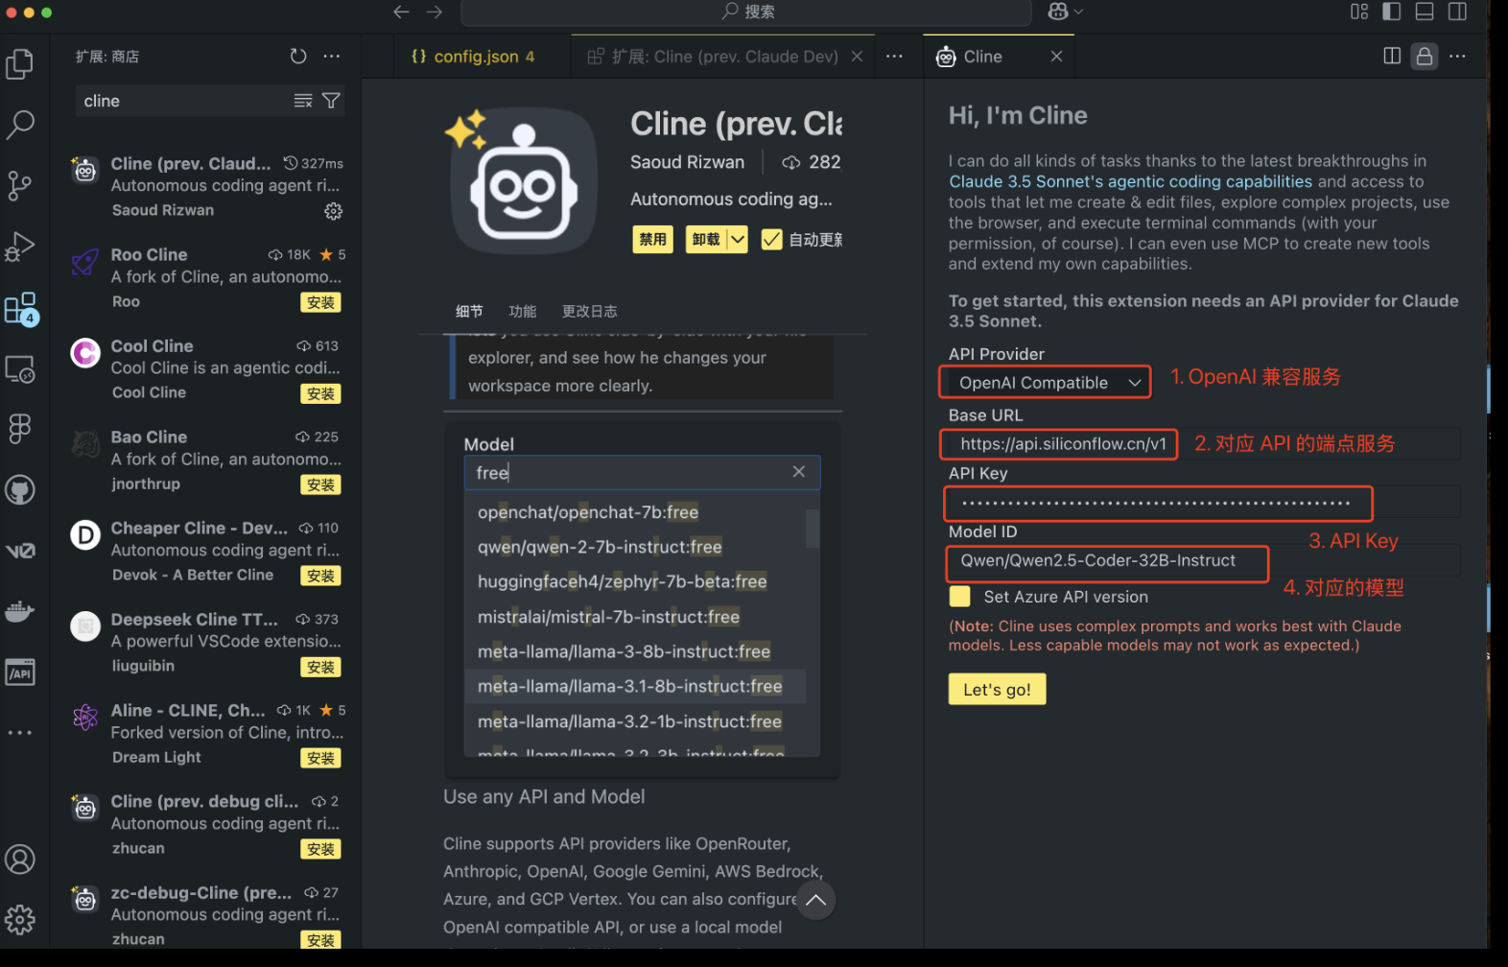Open the v0 icon in activity bar
The image size is (1508, 967).
pos(20,551)
